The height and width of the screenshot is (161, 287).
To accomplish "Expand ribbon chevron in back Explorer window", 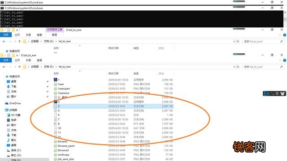I will (x=280, y=35).
